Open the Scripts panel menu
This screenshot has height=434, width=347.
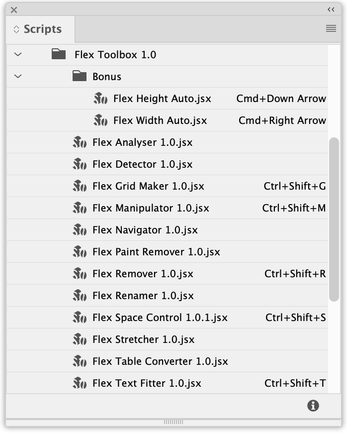point(331,29)
